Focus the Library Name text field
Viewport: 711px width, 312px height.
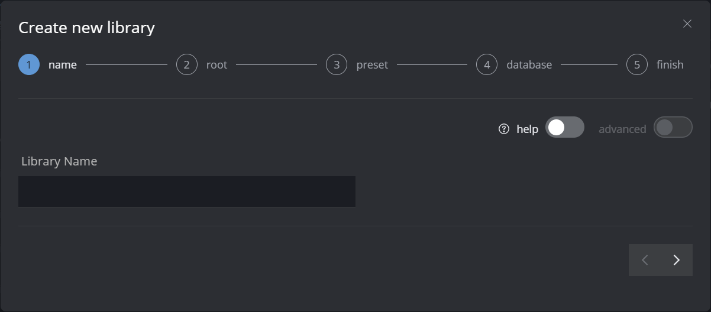click(187, 191)
